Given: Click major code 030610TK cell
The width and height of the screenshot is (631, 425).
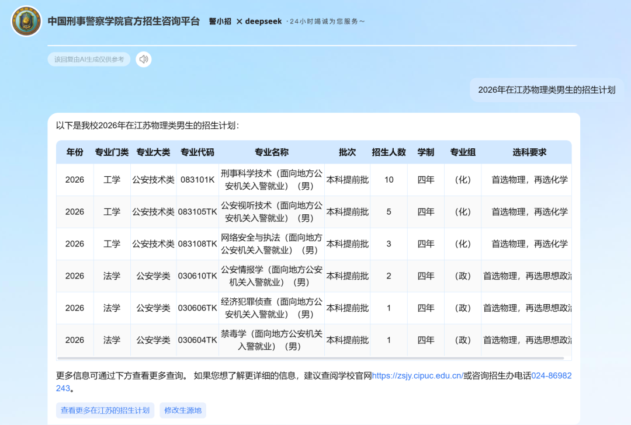Looking at the screenshot, I should 197,276.
